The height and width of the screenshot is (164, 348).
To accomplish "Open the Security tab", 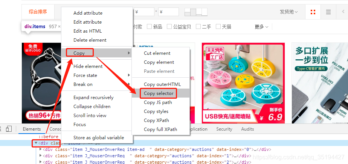I will 224,129.
